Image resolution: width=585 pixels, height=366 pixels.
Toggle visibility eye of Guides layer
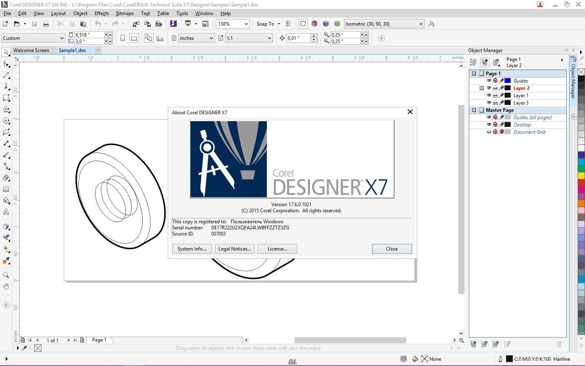click(x=489, y=81)
